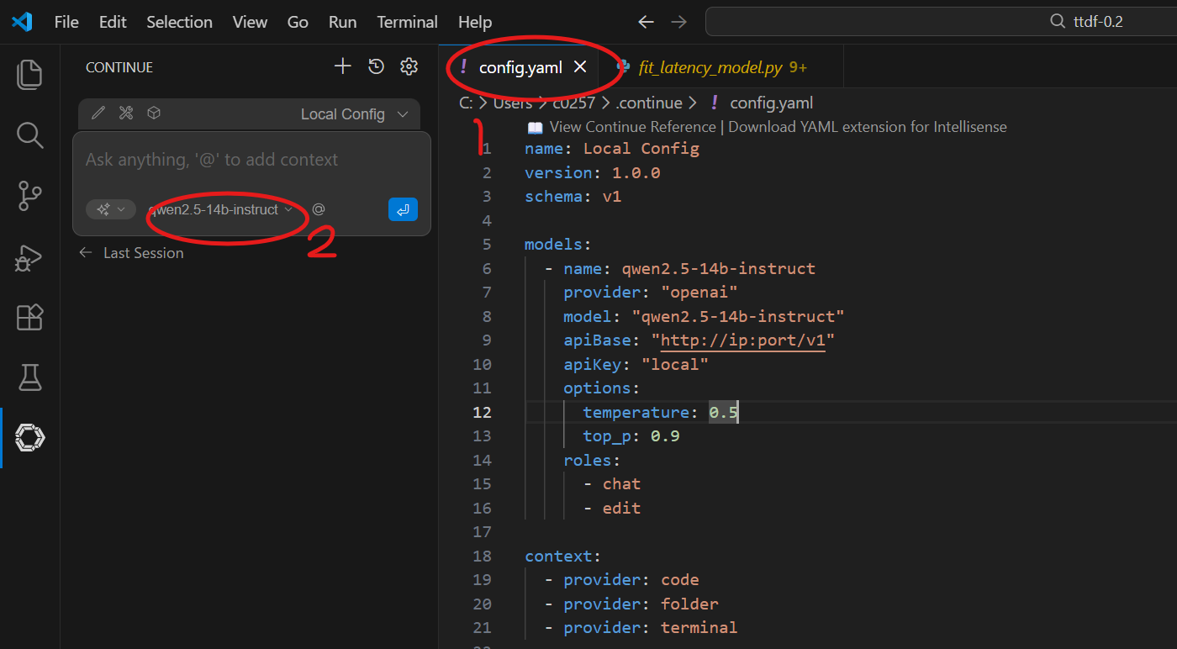The image size is (1177, 649).
Task: Open the Run menu
Action: tap(342, 22)
